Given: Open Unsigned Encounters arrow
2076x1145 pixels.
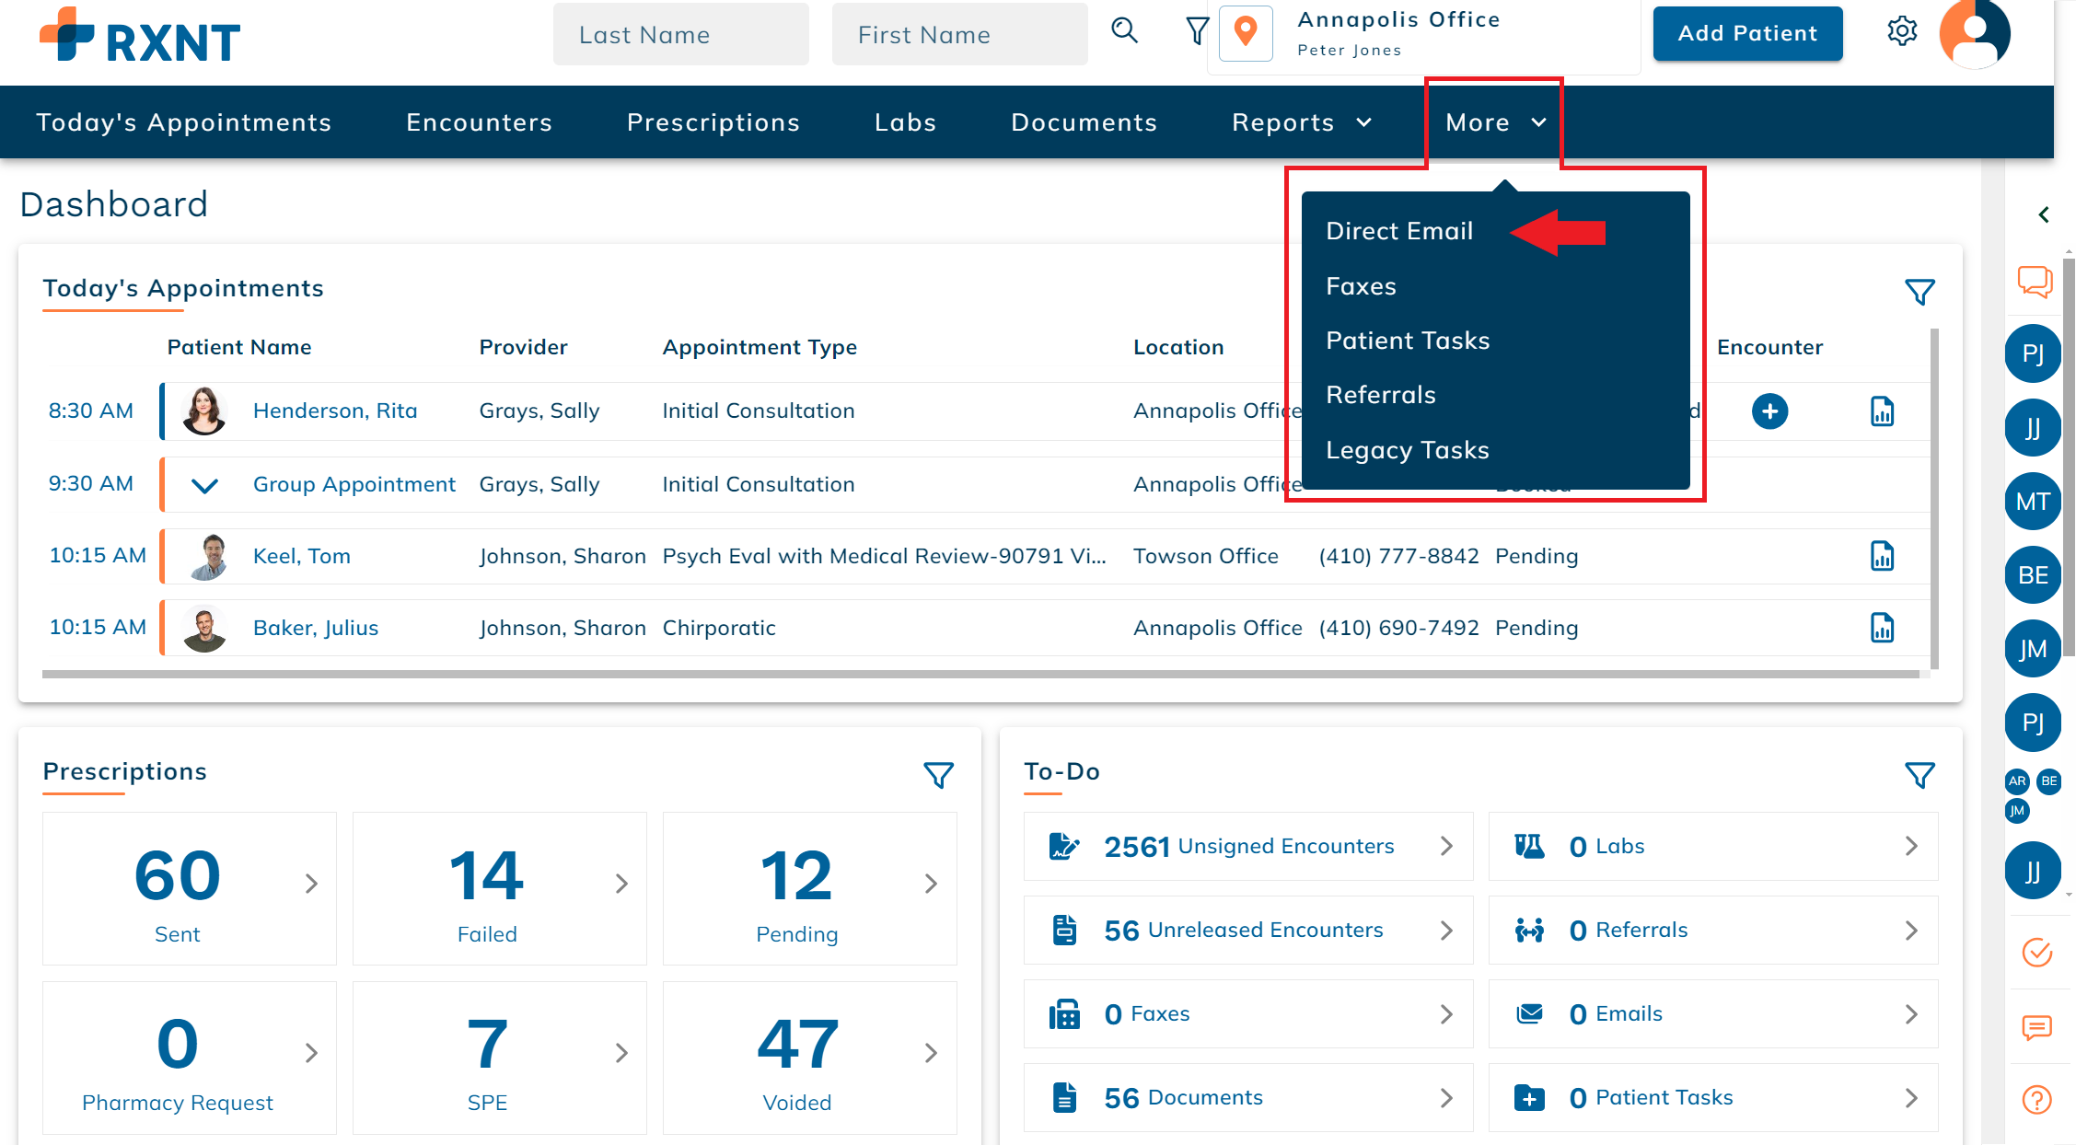Looking at the screenshot, I should click(1446, 846).
